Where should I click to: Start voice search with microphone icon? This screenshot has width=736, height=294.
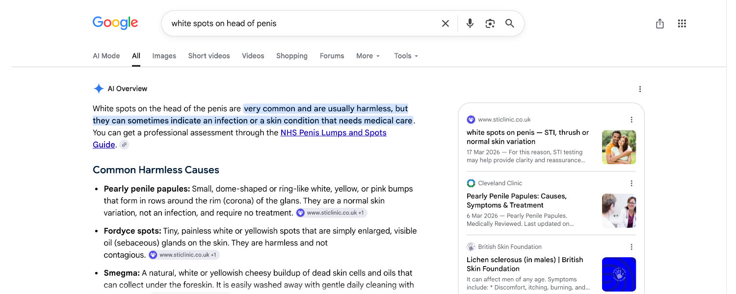(470, 24)
